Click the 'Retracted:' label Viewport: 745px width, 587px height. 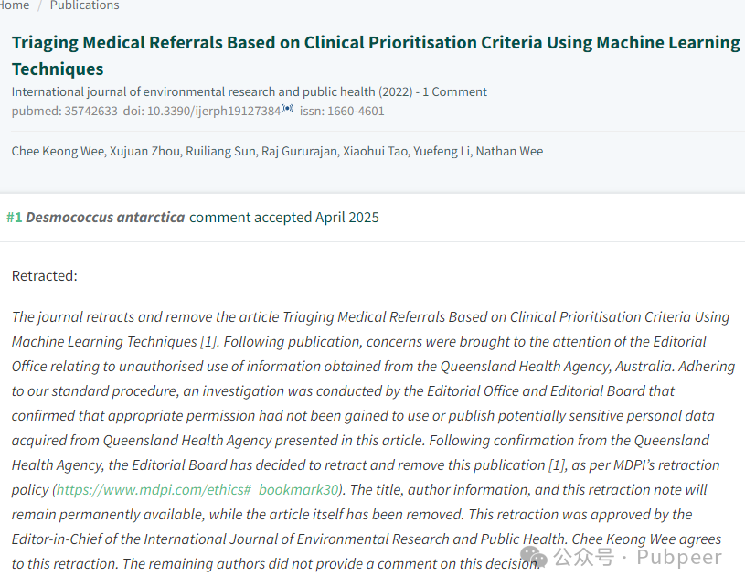(45, 276)
